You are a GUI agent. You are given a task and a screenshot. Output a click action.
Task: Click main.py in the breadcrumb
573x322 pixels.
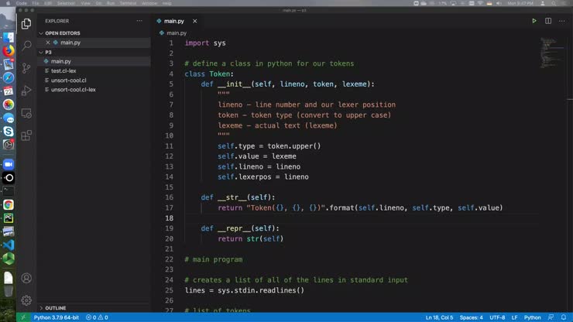pos(177,33)
